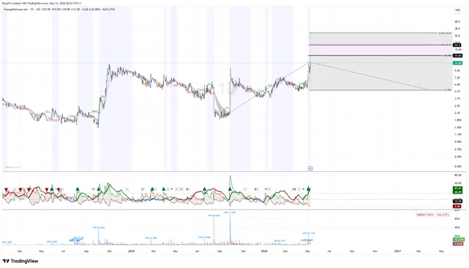Click the 0.400 value on the price scale

pyautogui.click(x=457, y=166)
